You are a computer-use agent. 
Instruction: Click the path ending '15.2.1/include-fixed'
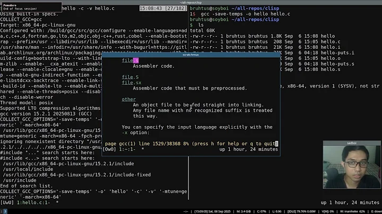click(77, 175)
